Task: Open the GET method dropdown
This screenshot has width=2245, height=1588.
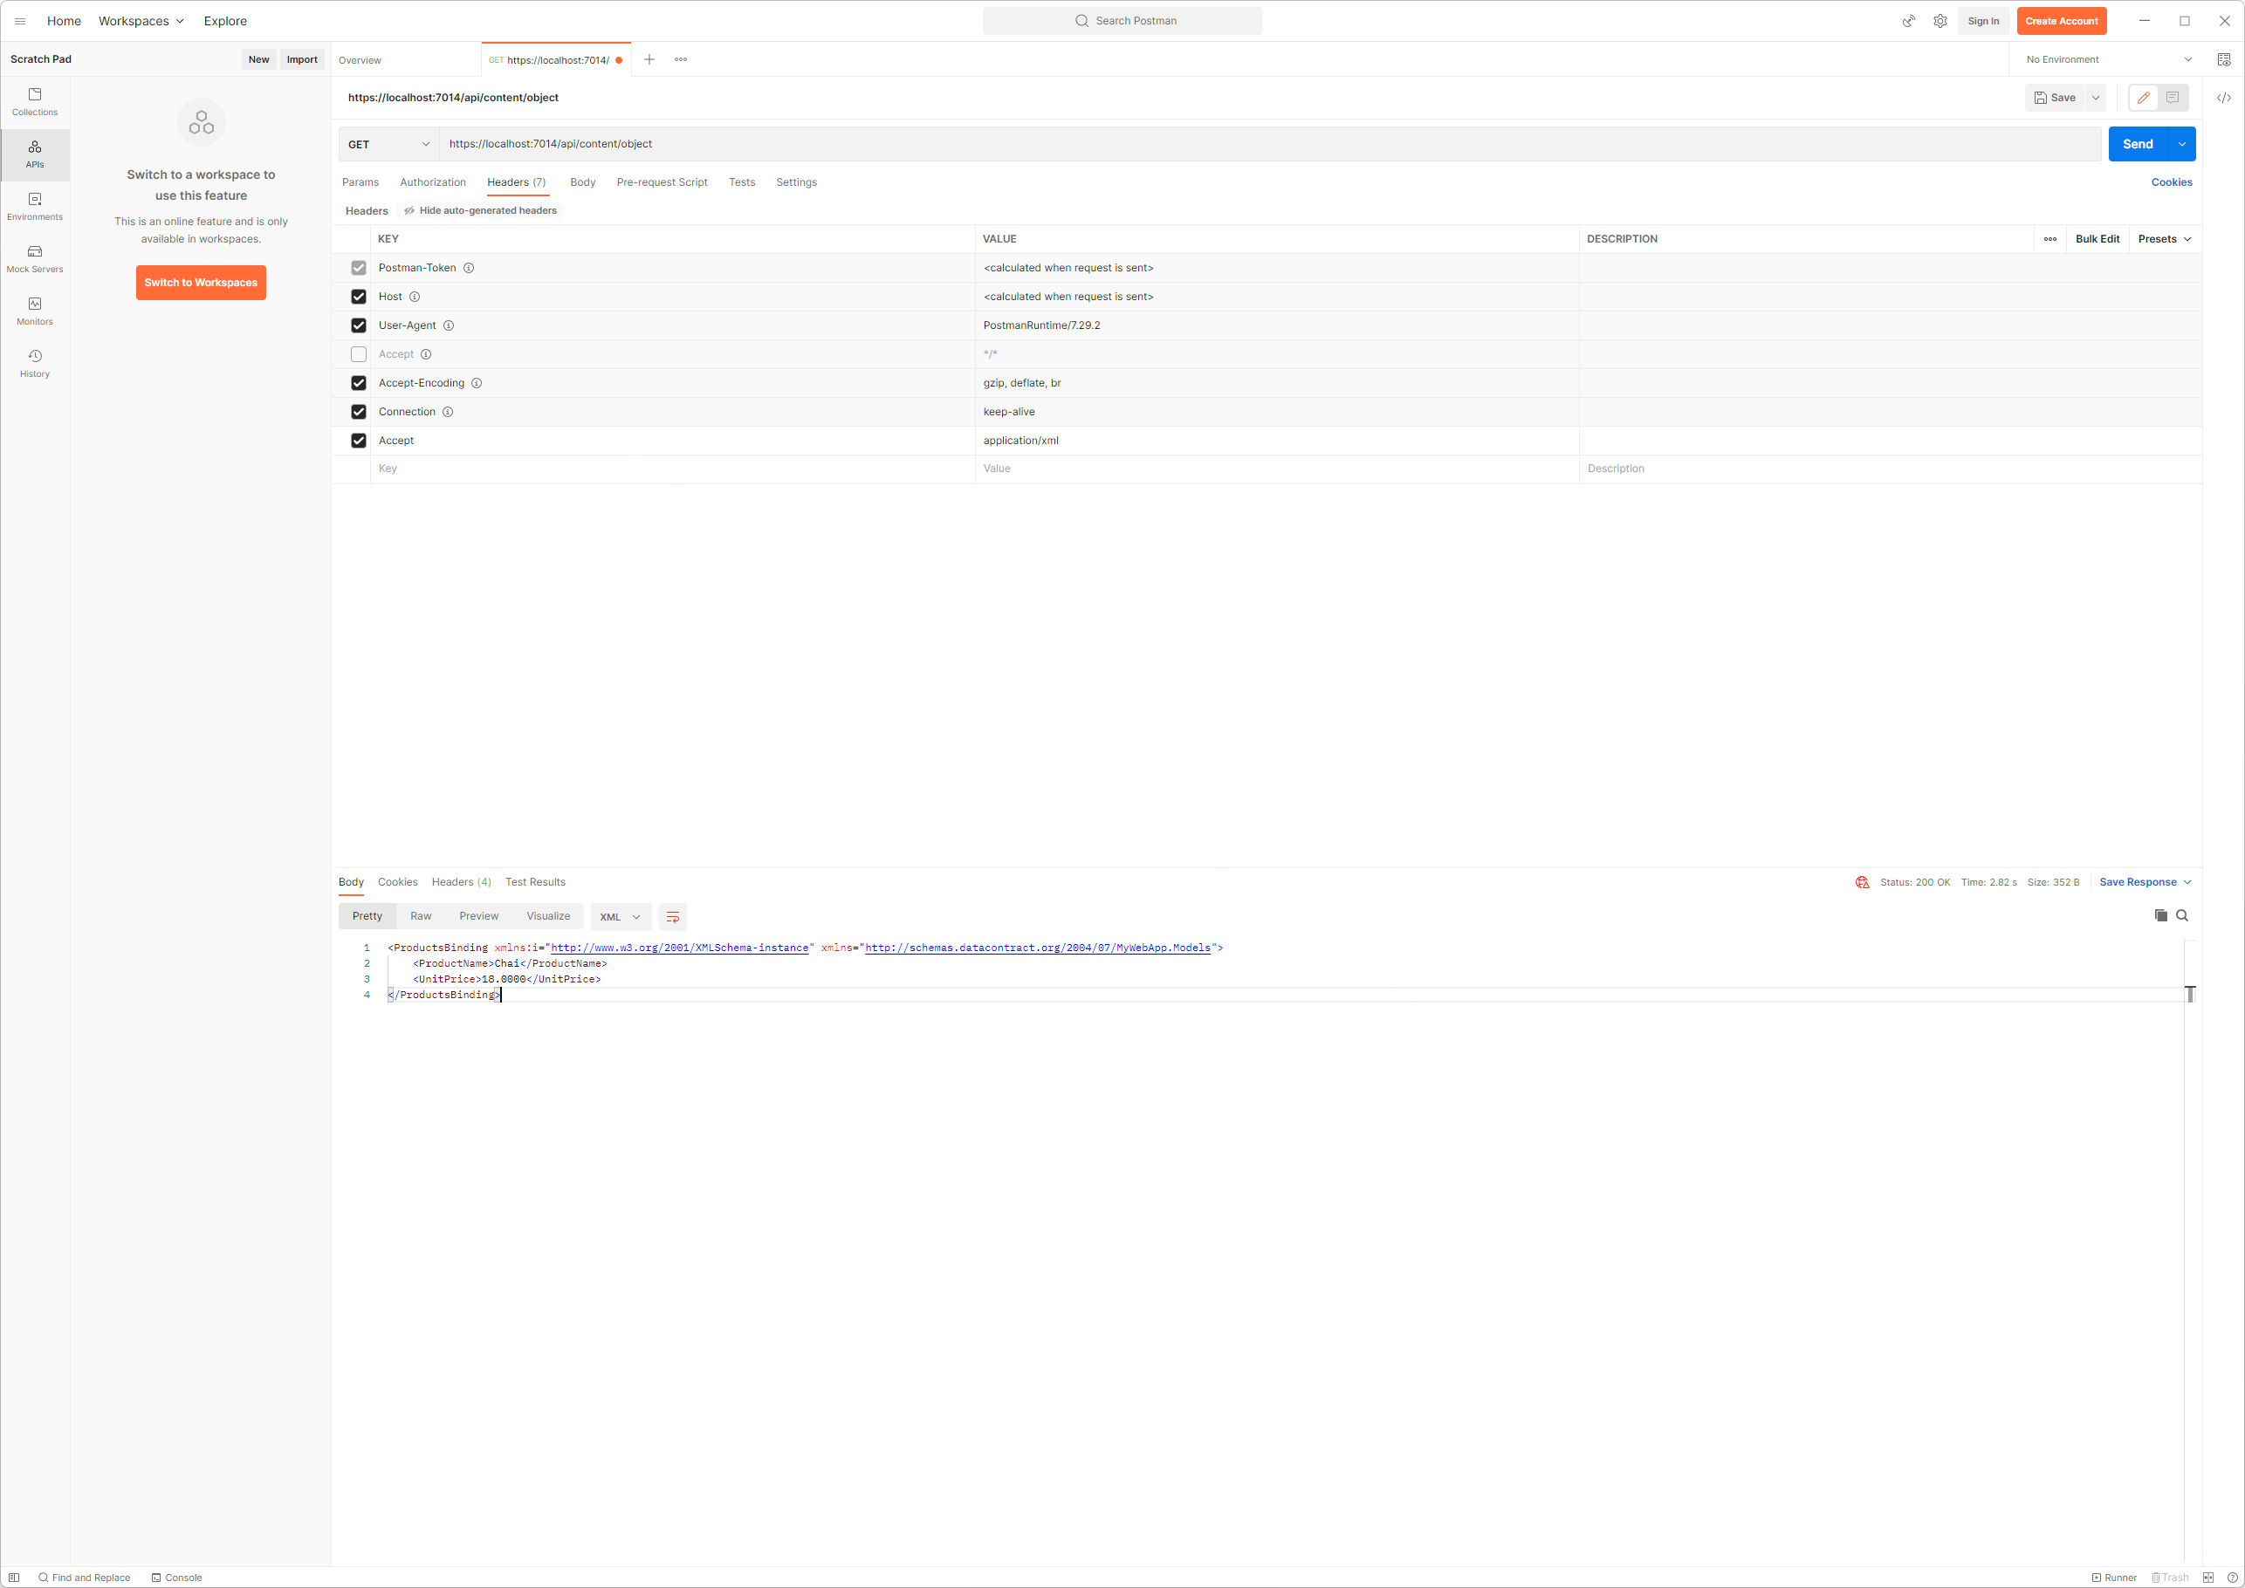Action: [388, 144]
